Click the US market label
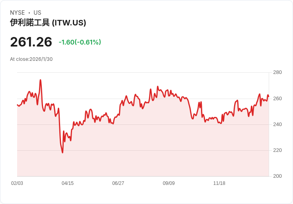This screenshot has width=293, height=204. 37,13
